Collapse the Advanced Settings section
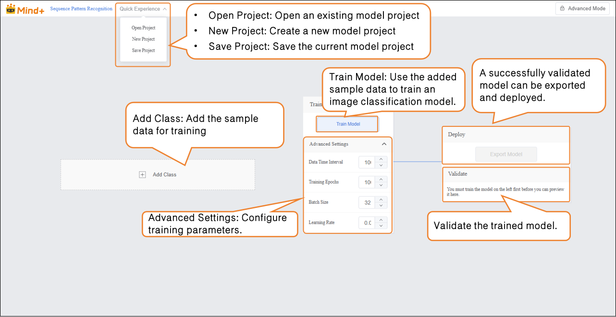The height and width of the screenshot is (317, 616). point(384,144)
